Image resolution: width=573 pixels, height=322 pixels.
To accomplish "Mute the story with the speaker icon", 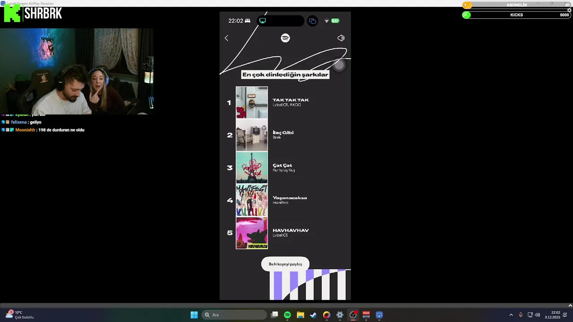I will coord(341,38).
